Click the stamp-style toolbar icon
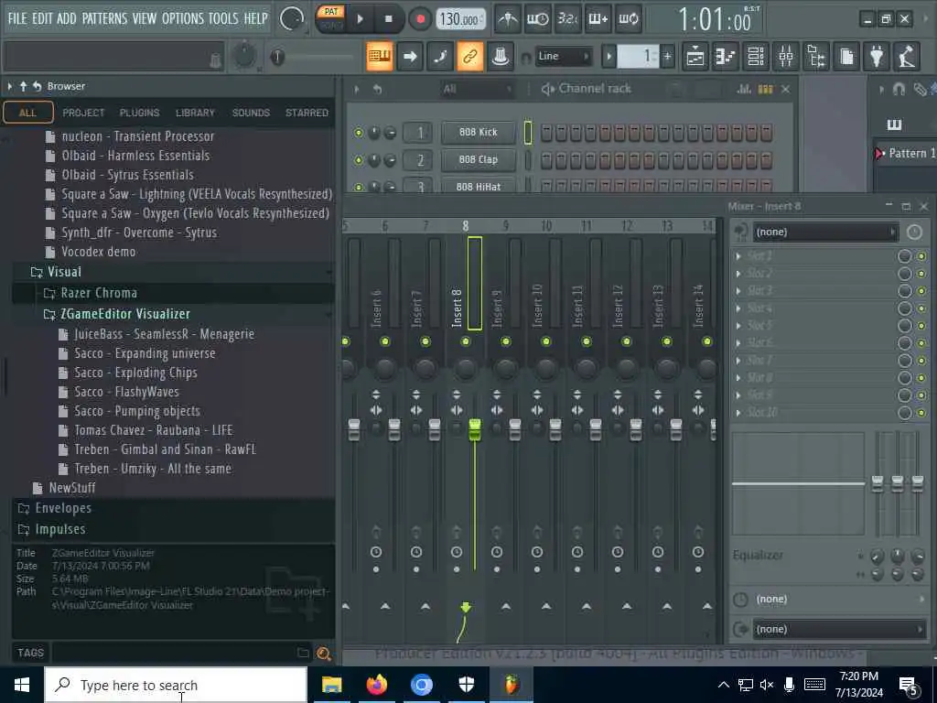 pos(501,57)
